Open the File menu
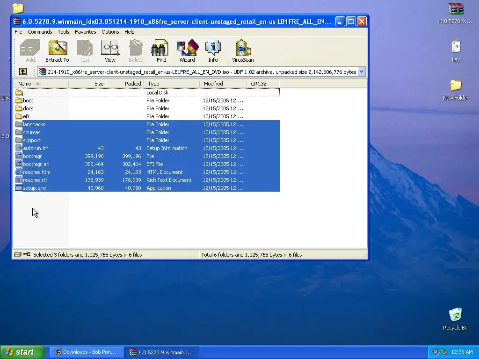Screen dimensions: 479x359 (18, 32)
